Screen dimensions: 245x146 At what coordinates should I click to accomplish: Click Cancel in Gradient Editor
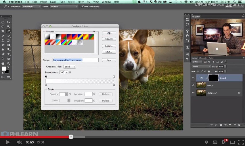click(x=109, y=39)
